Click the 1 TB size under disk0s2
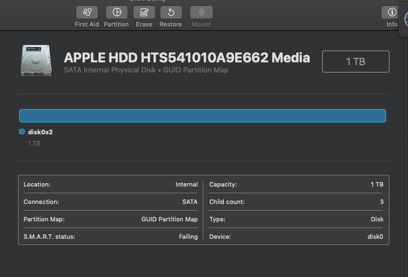This screenshot has height=277, width=408. [34, 143]
